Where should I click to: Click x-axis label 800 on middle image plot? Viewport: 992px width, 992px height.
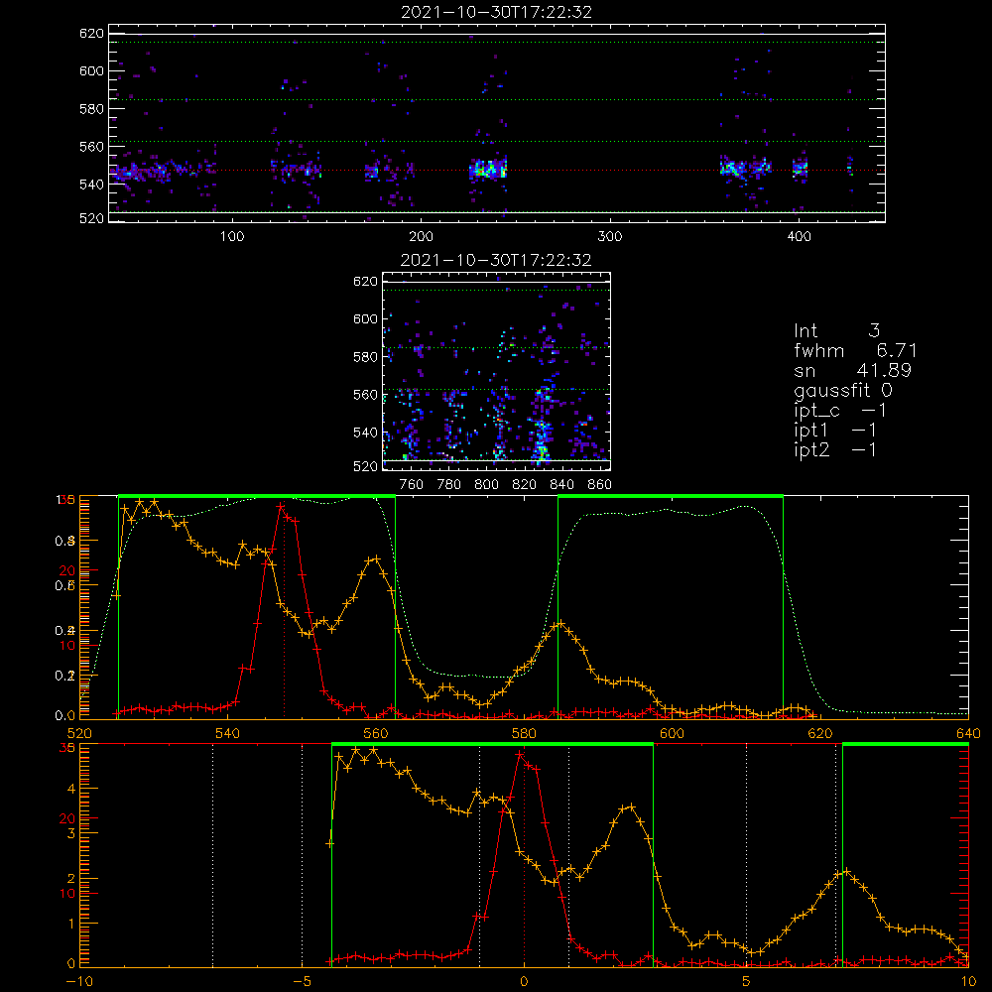click(486, 485)
